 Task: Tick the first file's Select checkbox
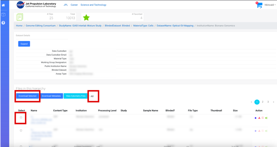21,118
